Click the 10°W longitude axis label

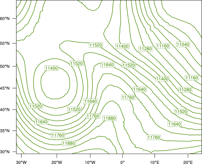90,162
